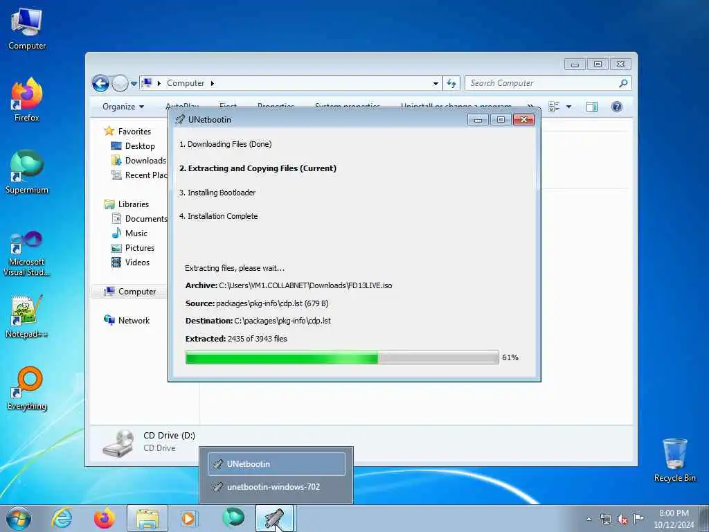Click step 1 Downloading Files (Done)
Viewport: 709px width, 532px height.
226,144
